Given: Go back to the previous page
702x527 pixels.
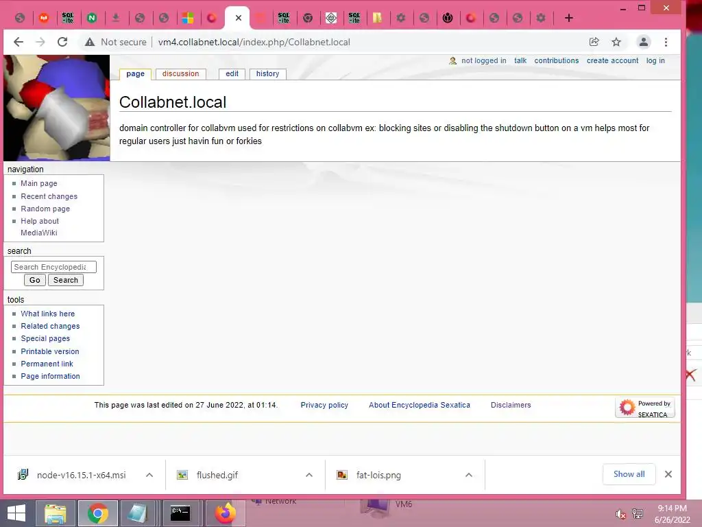Looking at the screenshot, I should pos(19,42).
